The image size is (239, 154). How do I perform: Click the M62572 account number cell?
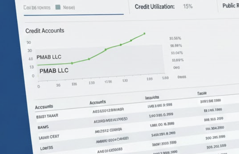pos(108,130)
